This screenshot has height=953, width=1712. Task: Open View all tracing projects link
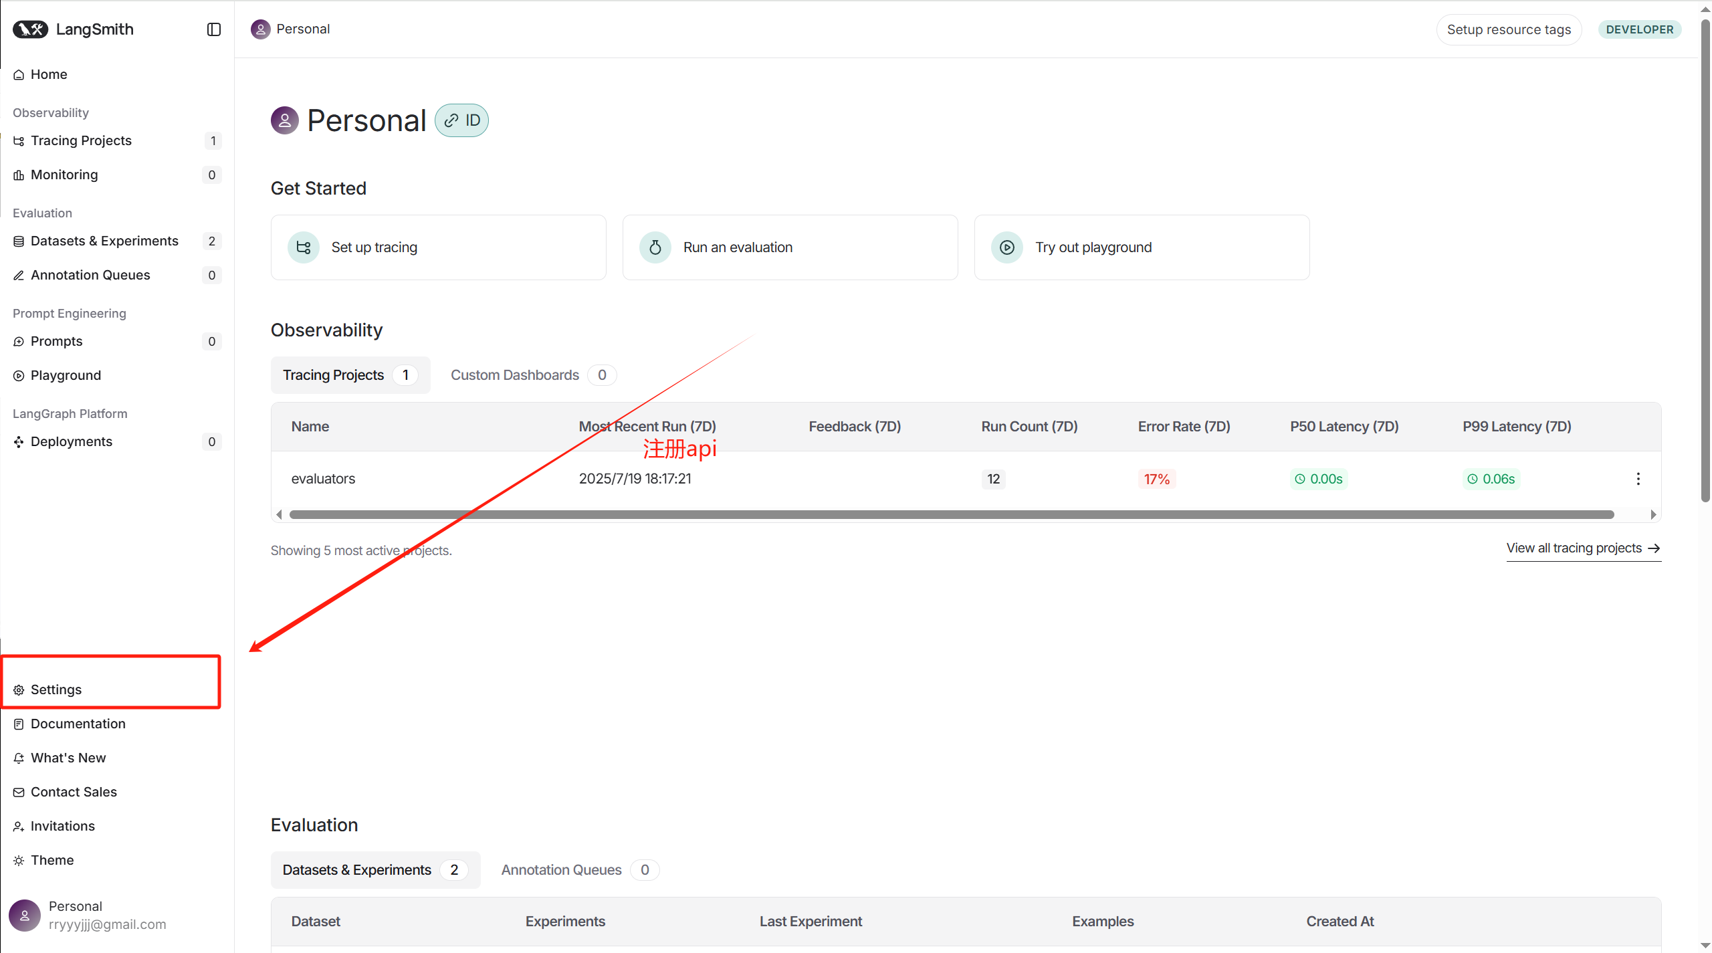(x=1584, y=548)
